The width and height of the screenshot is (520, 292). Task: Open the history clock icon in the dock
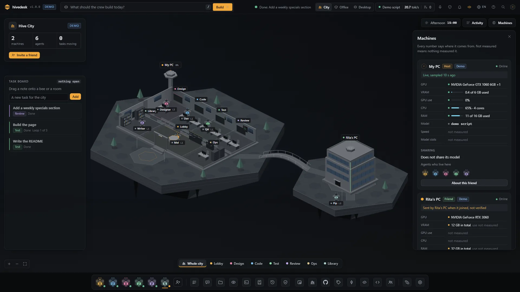[272, 282]
